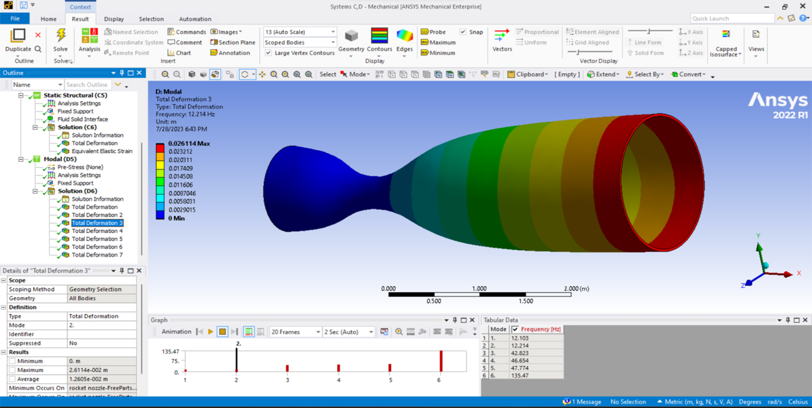Click the Commands insert button
This screenshot has height=408, width=812.
pyautogui.click(x=186, y=32)
